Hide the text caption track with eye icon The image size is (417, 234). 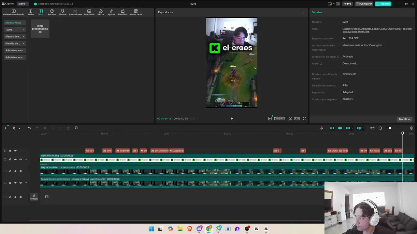[x=15, y=151]
